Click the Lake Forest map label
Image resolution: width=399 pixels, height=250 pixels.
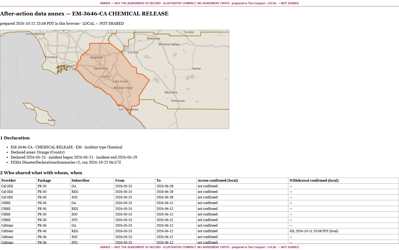[x=120, y=81]
